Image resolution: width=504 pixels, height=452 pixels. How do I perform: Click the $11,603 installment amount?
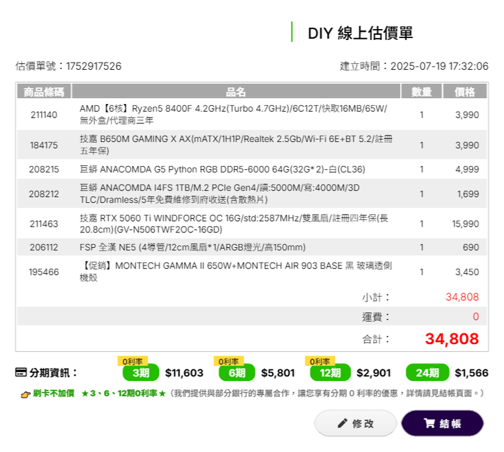184,373
